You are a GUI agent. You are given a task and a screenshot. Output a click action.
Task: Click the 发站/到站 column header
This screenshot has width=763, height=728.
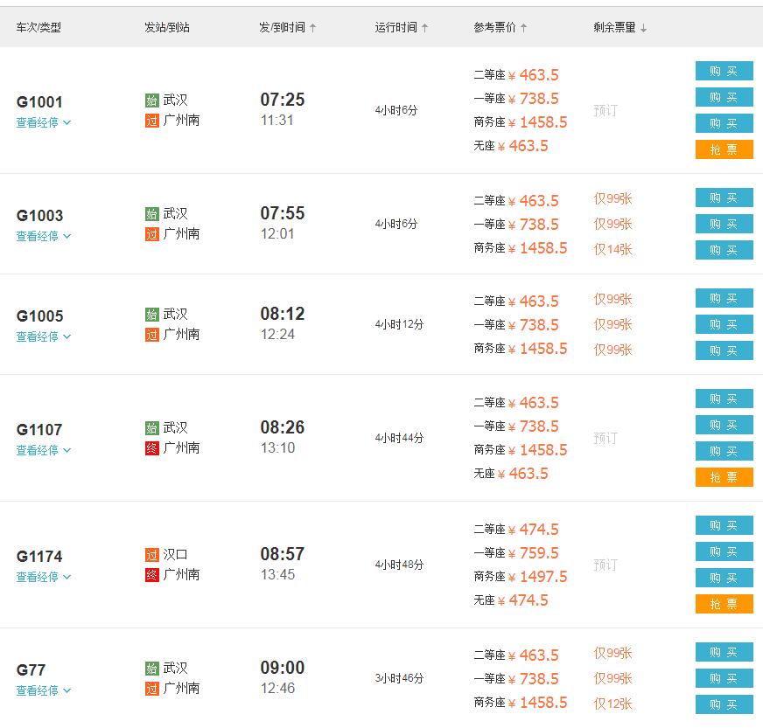[x=167, y=28]
